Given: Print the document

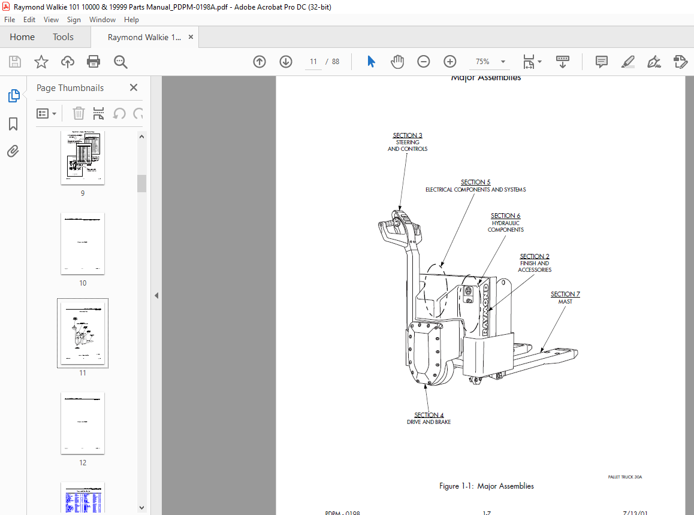Looking at the screenshot, I should coord(93,62).
